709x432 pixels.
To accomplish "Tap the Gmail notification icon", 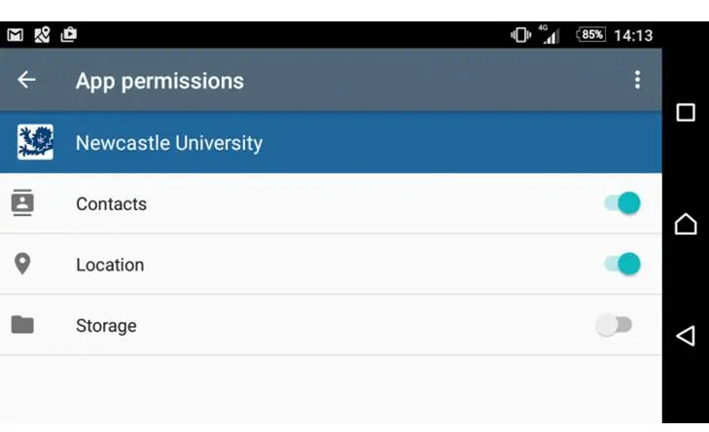I will pos(16,35).
